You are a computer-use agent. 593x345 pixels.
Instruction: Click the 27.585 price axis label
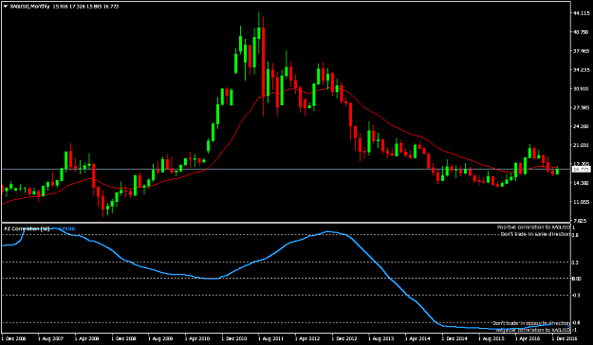pyautogui.click(x=582, y=108)
